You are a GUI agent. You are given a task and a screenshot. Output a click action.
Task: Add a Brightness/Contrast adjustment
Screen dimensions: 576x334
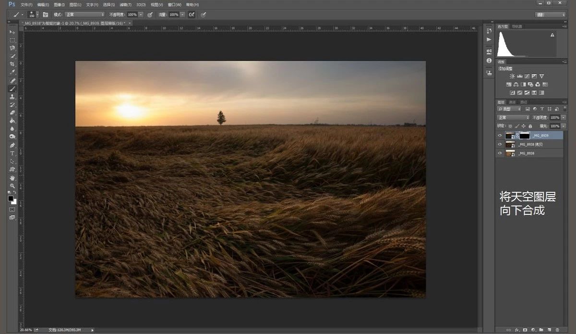click(512, 76)
